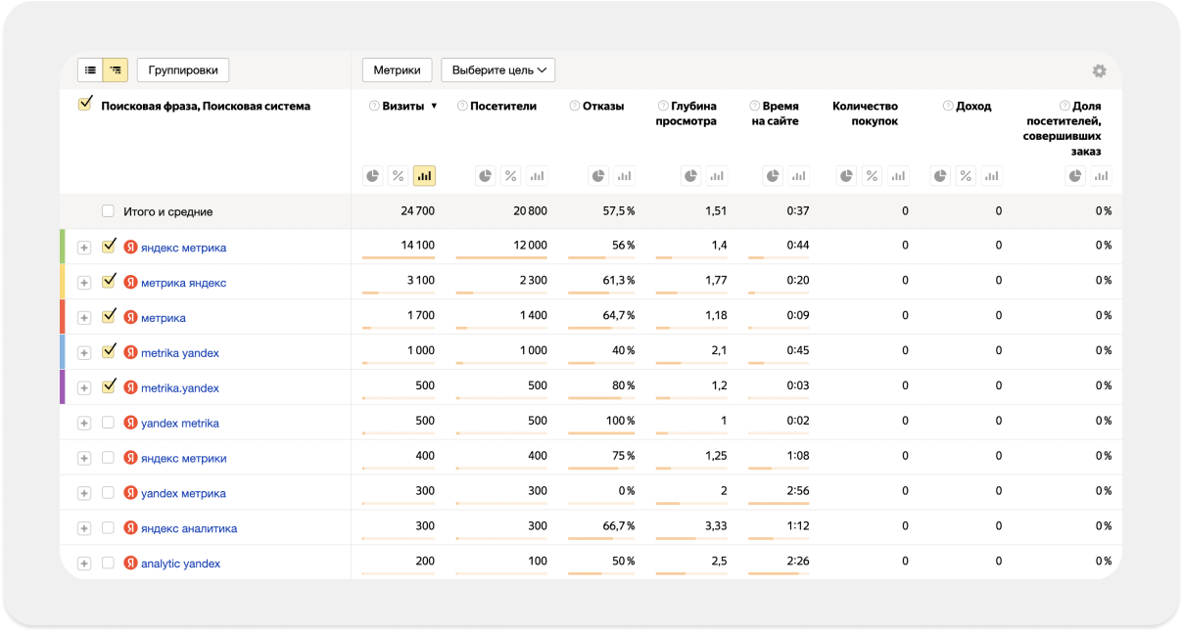Image resolution: width=1183 pixels, height=632 pixels.
Task: Expand the метрика яндекс row
Action: pos(83,283)
